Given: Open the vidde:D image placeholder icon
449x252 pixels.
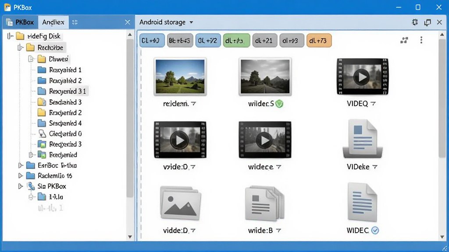Looking at the screenshot, I should (x=180, y=203).
